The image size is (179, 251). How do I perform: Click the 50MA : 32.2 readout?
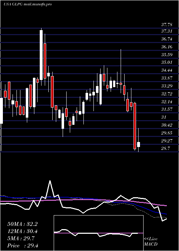tap(22, 224)
